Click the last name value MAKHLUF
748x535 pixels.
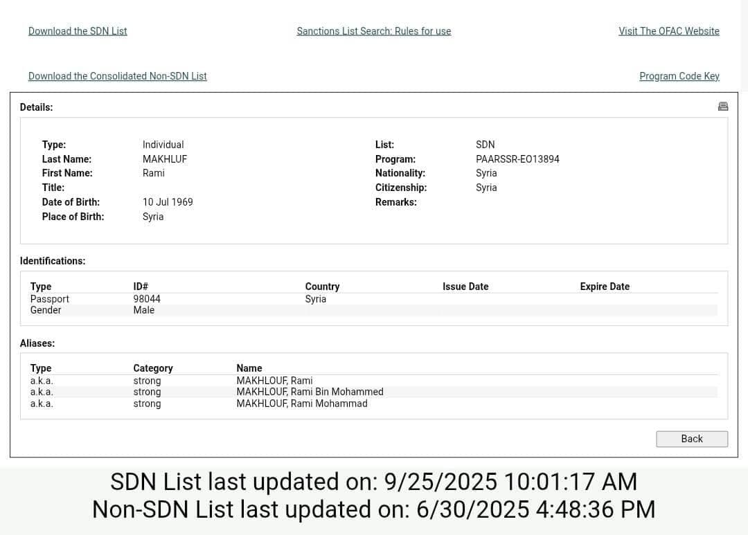coord(164,159)
